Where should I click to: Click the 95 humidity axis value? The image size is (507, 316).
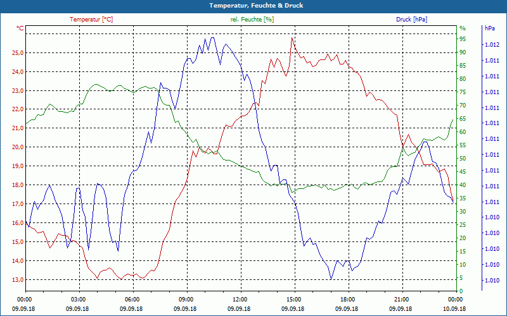click(x=463, y=39)
